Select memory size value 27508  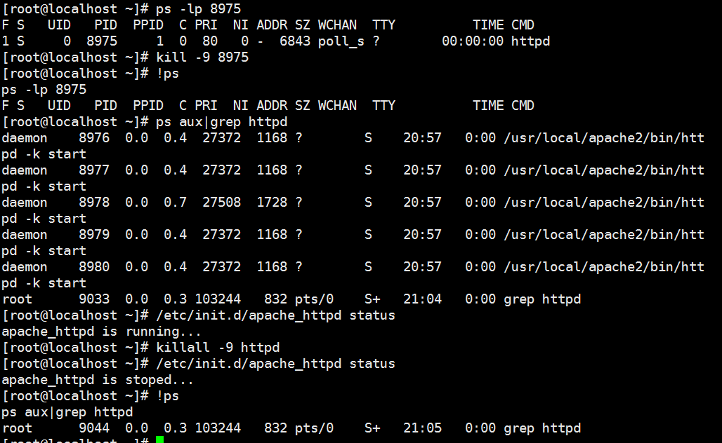pyautogui.click(x=221, y=202)
